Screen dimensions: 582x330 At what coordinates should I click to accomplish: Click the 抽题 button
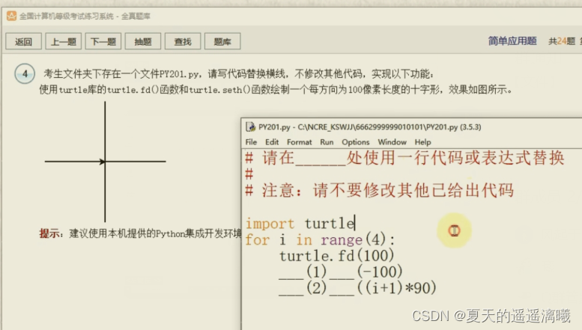143,41
